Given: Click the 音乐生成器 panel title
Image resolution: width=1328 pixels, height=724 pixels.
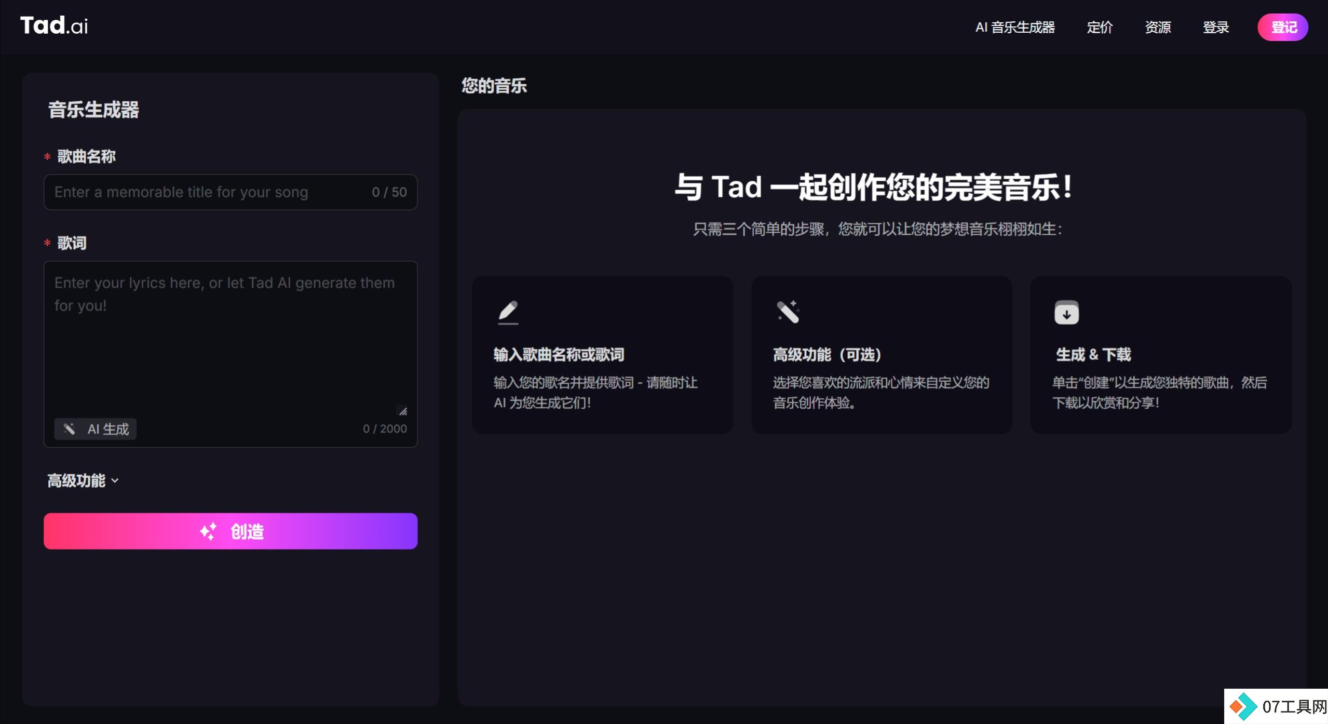Looking at the screenshot, I should tap(93, 110).
